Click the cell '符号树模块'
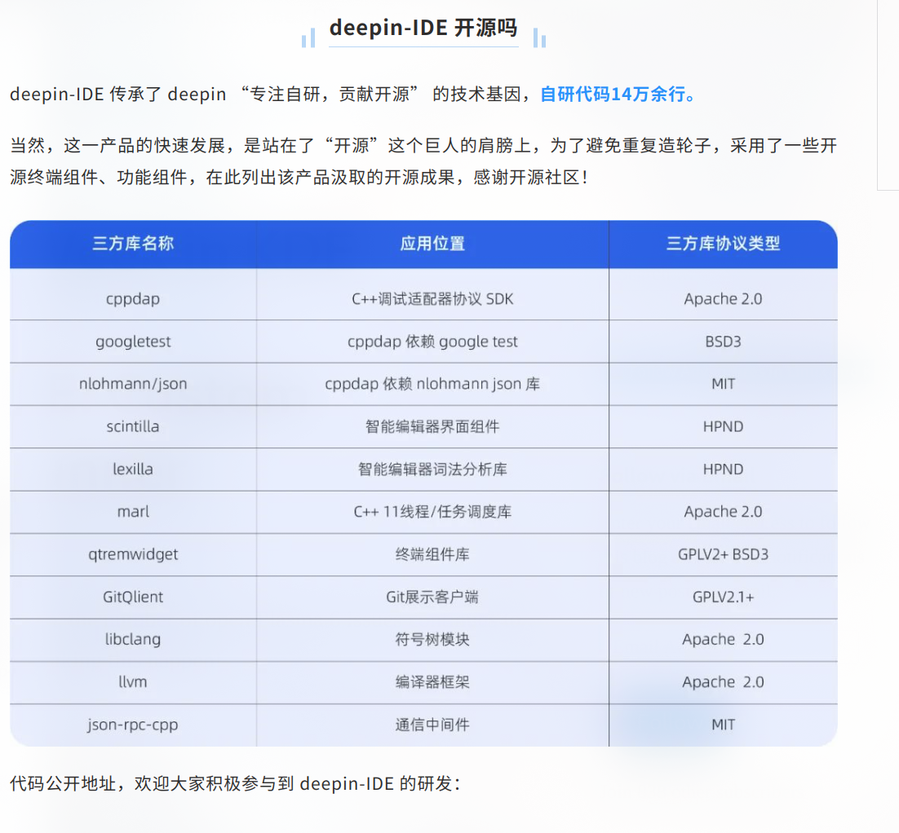Image resolution: width=899 pixels, height=833 pixels. 432,639
